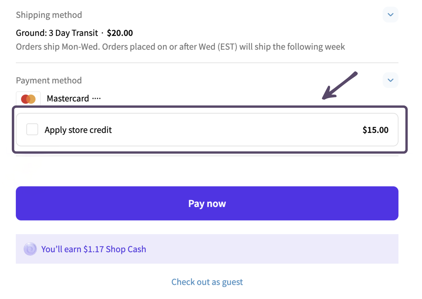Expand the Payment method chevron
This screenshot has width=422, height=299.
[x=391, y=80]
